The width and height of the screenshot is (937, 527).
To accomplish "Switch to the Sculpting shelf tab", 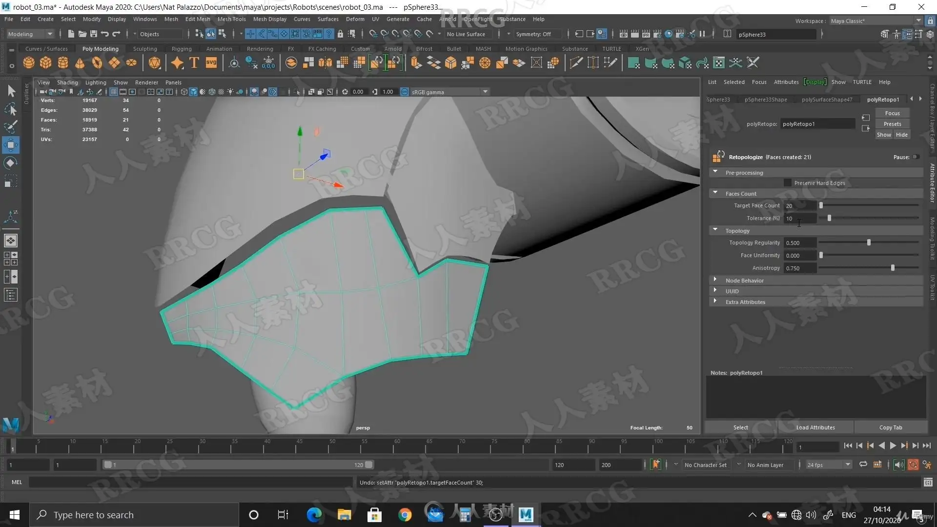I will coord(145,49).
